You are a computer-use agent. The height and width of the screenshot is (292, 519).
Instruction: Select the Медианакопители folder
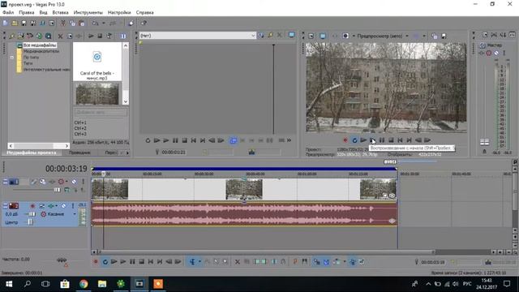click(x=41, y=51)
